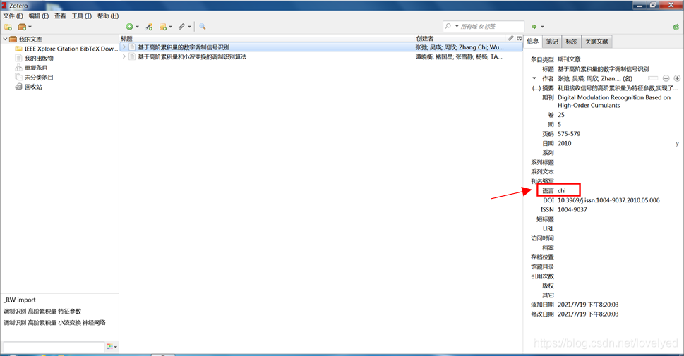Edit the 卷 value 25
This screenshot has height=356, width=684.
tap(561, 115)
